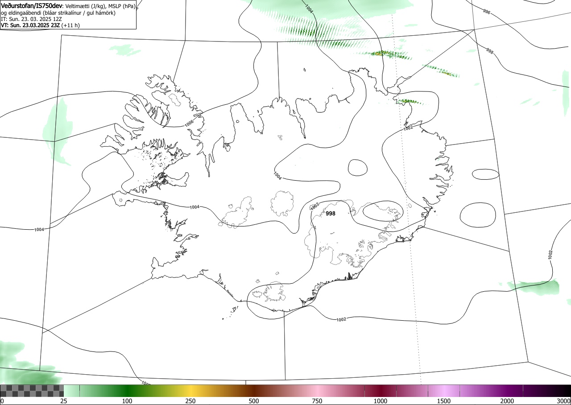Click the "Veðurstofan/IS750dev" title text

(32, 6)
